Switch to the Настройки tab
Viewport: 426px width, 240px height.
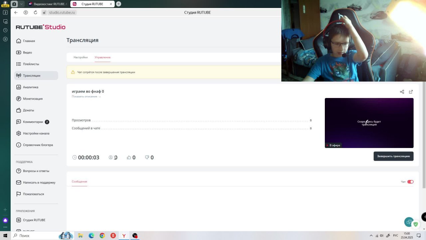click(x=81, y=57)
